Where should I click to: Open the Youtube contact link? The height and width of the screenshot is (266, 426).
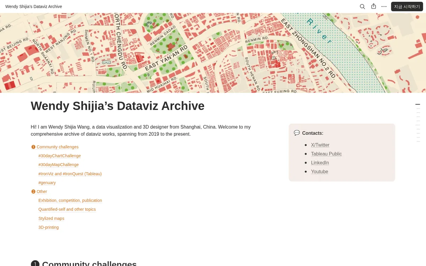pyautogui.click(x=319, y=171)
